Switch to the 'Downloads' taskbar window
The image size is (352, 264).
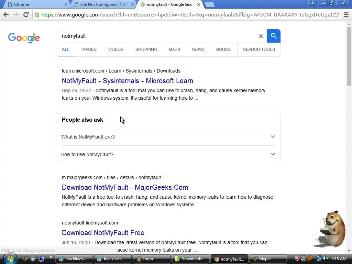tap(190, 259)
